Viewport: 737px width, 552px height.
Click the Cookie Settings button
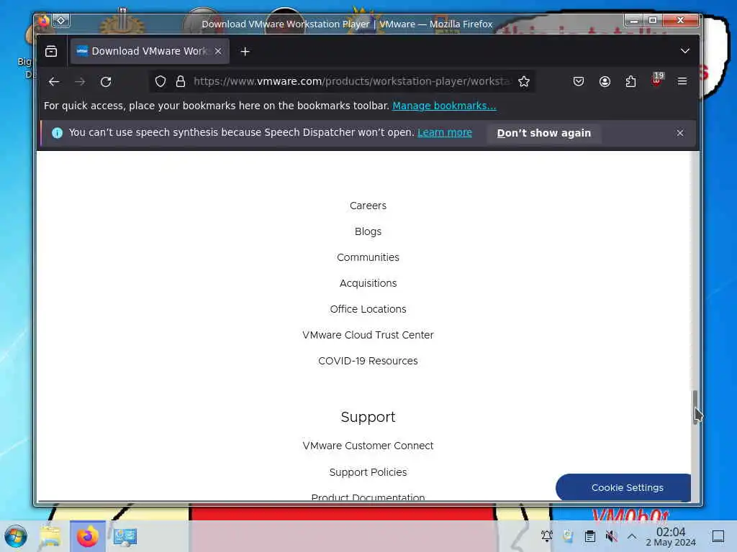click(x=624, y=488)
